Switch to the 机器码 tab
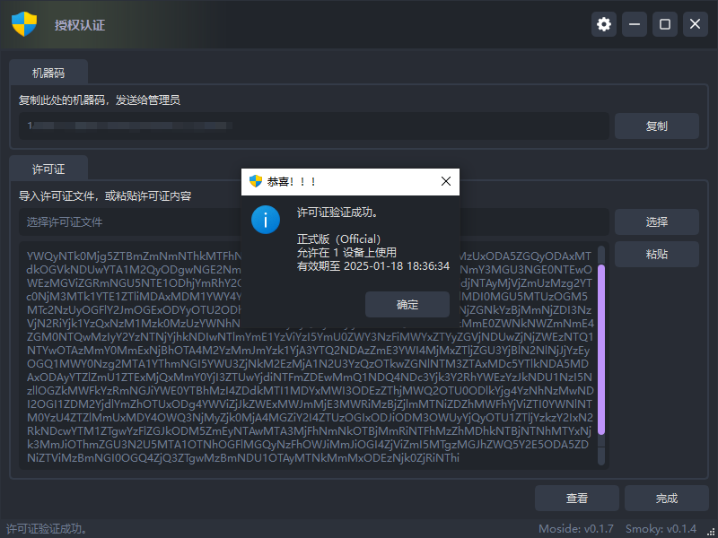The image size is (718, 538). pyautogui.click(x=48, y=74)
